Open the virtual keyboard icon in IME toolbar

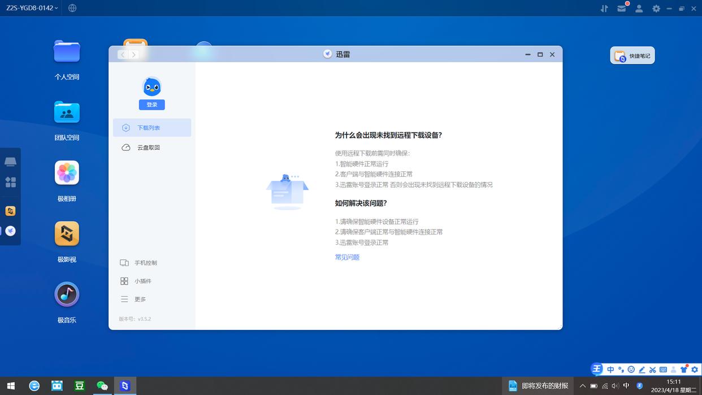tap(663, 369)
